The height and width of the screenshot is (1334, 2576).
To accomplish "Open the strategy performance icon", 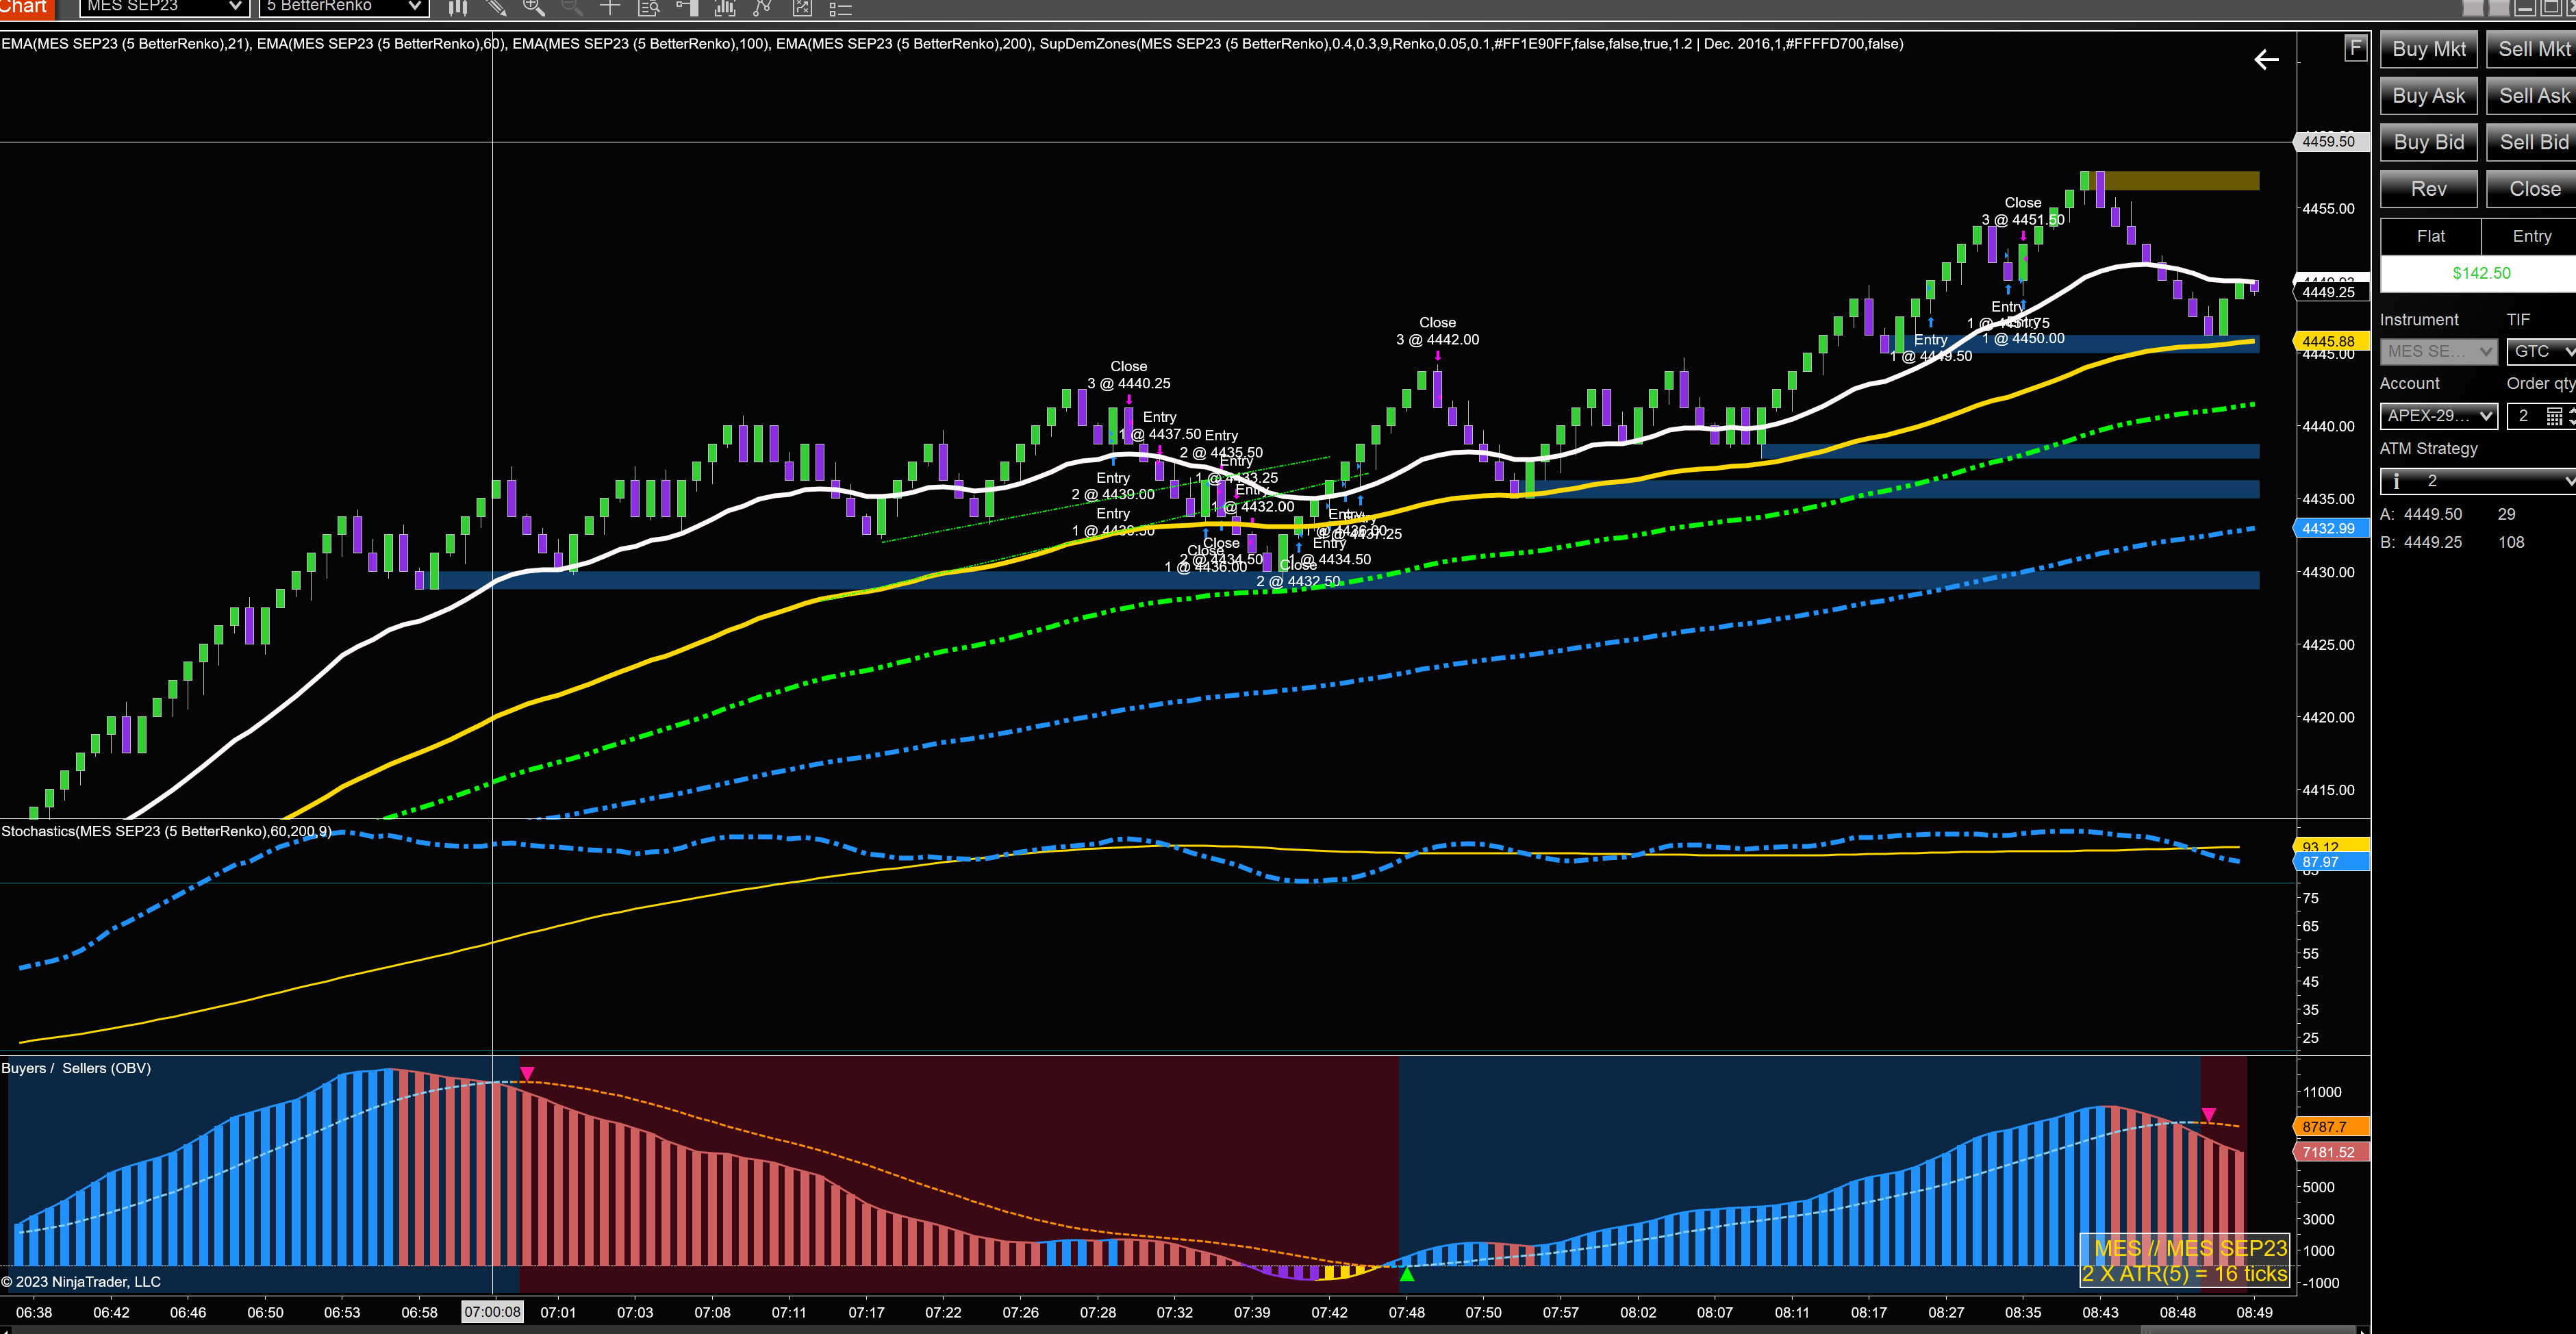I will [802, 8].
